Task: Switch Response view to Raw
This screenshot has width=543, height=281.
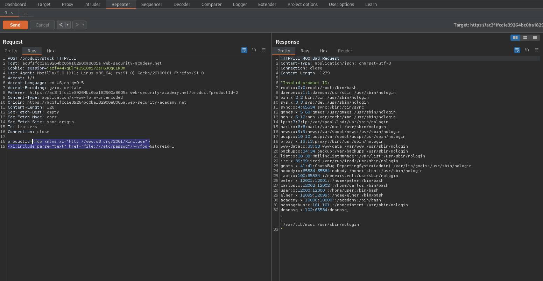Action: point(305,51)
